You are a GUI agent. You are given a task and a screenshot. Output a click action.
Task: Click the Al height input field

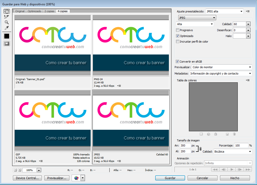tap(185, 151)
